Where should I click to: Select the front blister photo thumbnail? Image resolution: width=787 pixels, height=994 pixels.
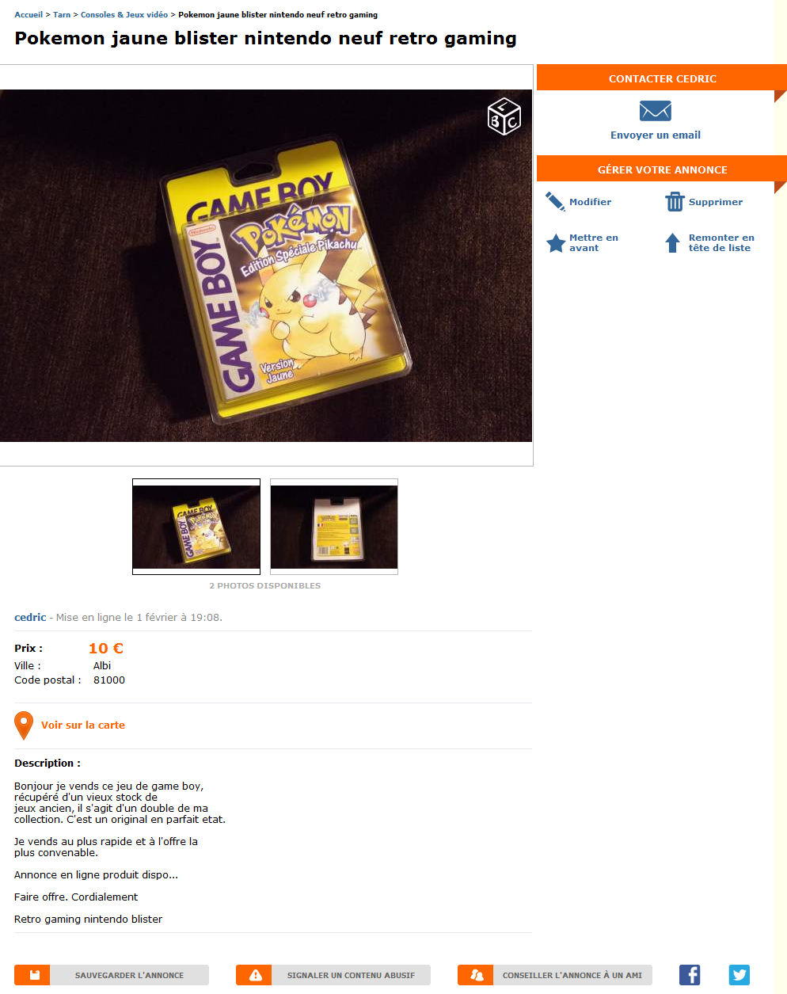tap(196, 527)
